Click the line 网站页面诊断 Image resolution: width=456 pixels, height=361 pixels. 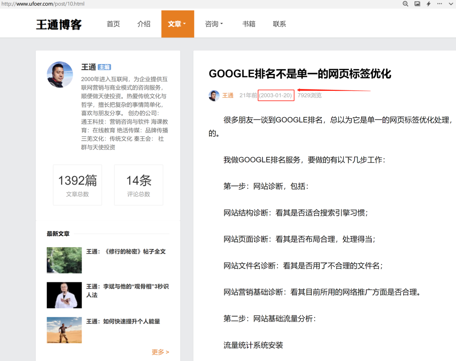(299, 239)
